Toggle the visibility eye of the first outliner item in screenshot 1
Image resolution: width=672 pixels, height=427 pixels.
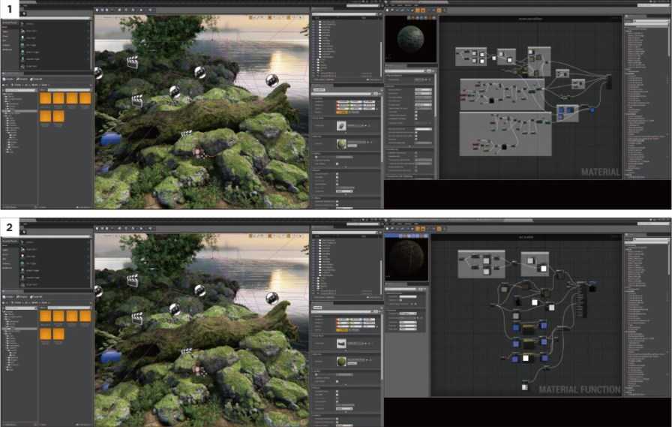pos(314,23)
